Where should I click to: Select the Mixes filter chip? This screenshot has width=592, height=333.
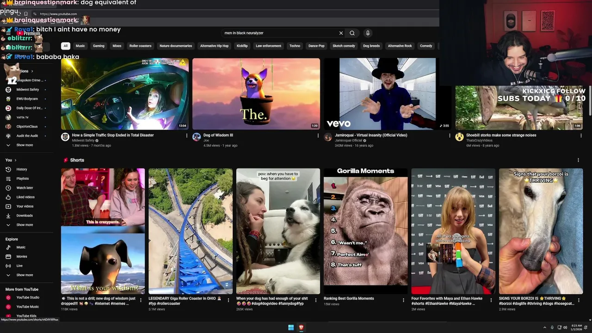tap(117, 46)
